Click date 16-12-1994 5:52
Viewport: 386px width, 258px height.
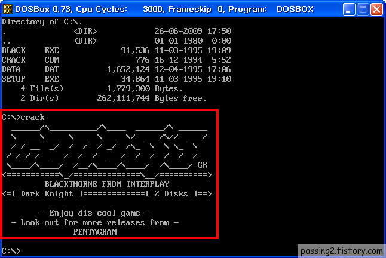[193, 60]
